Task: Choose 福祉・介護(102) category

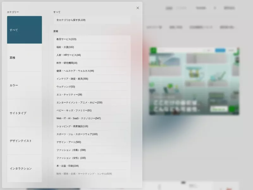Action: tap(92, 47)
